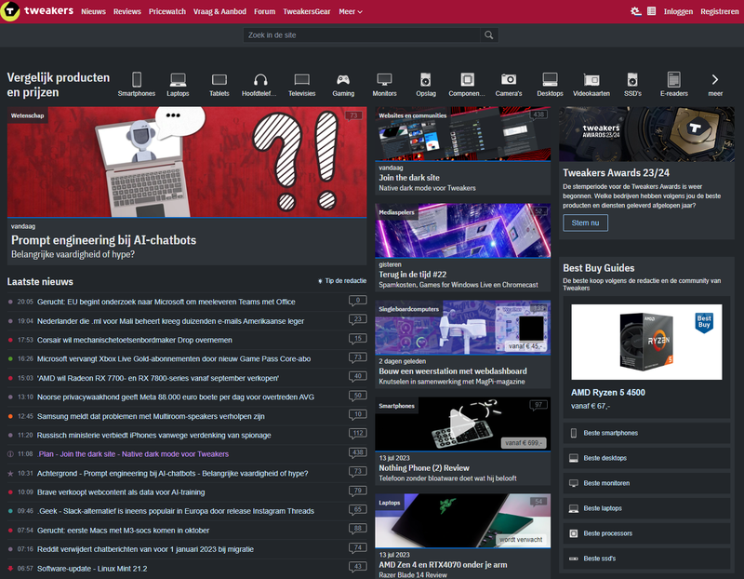Select the Camera's category icon

(x=509, y=79)
